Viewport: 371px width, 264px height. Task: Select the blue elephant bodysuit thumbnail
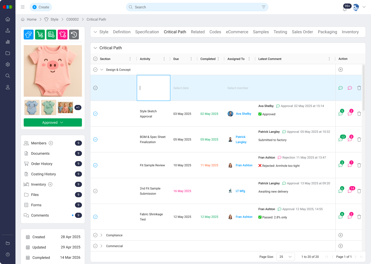click(x=32, y=108)
